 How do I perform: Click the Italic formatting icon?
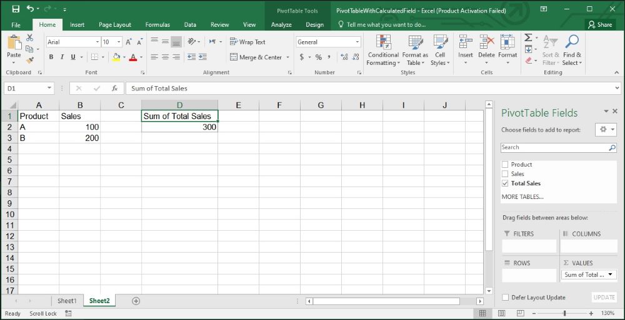pos(62,57)
